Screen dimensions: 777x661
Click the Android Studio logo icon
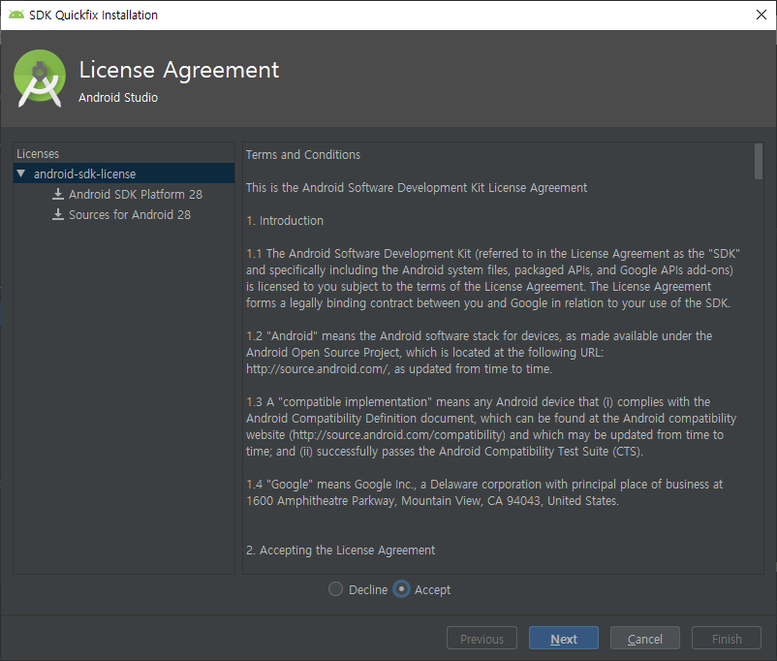[x=40, y=79]
